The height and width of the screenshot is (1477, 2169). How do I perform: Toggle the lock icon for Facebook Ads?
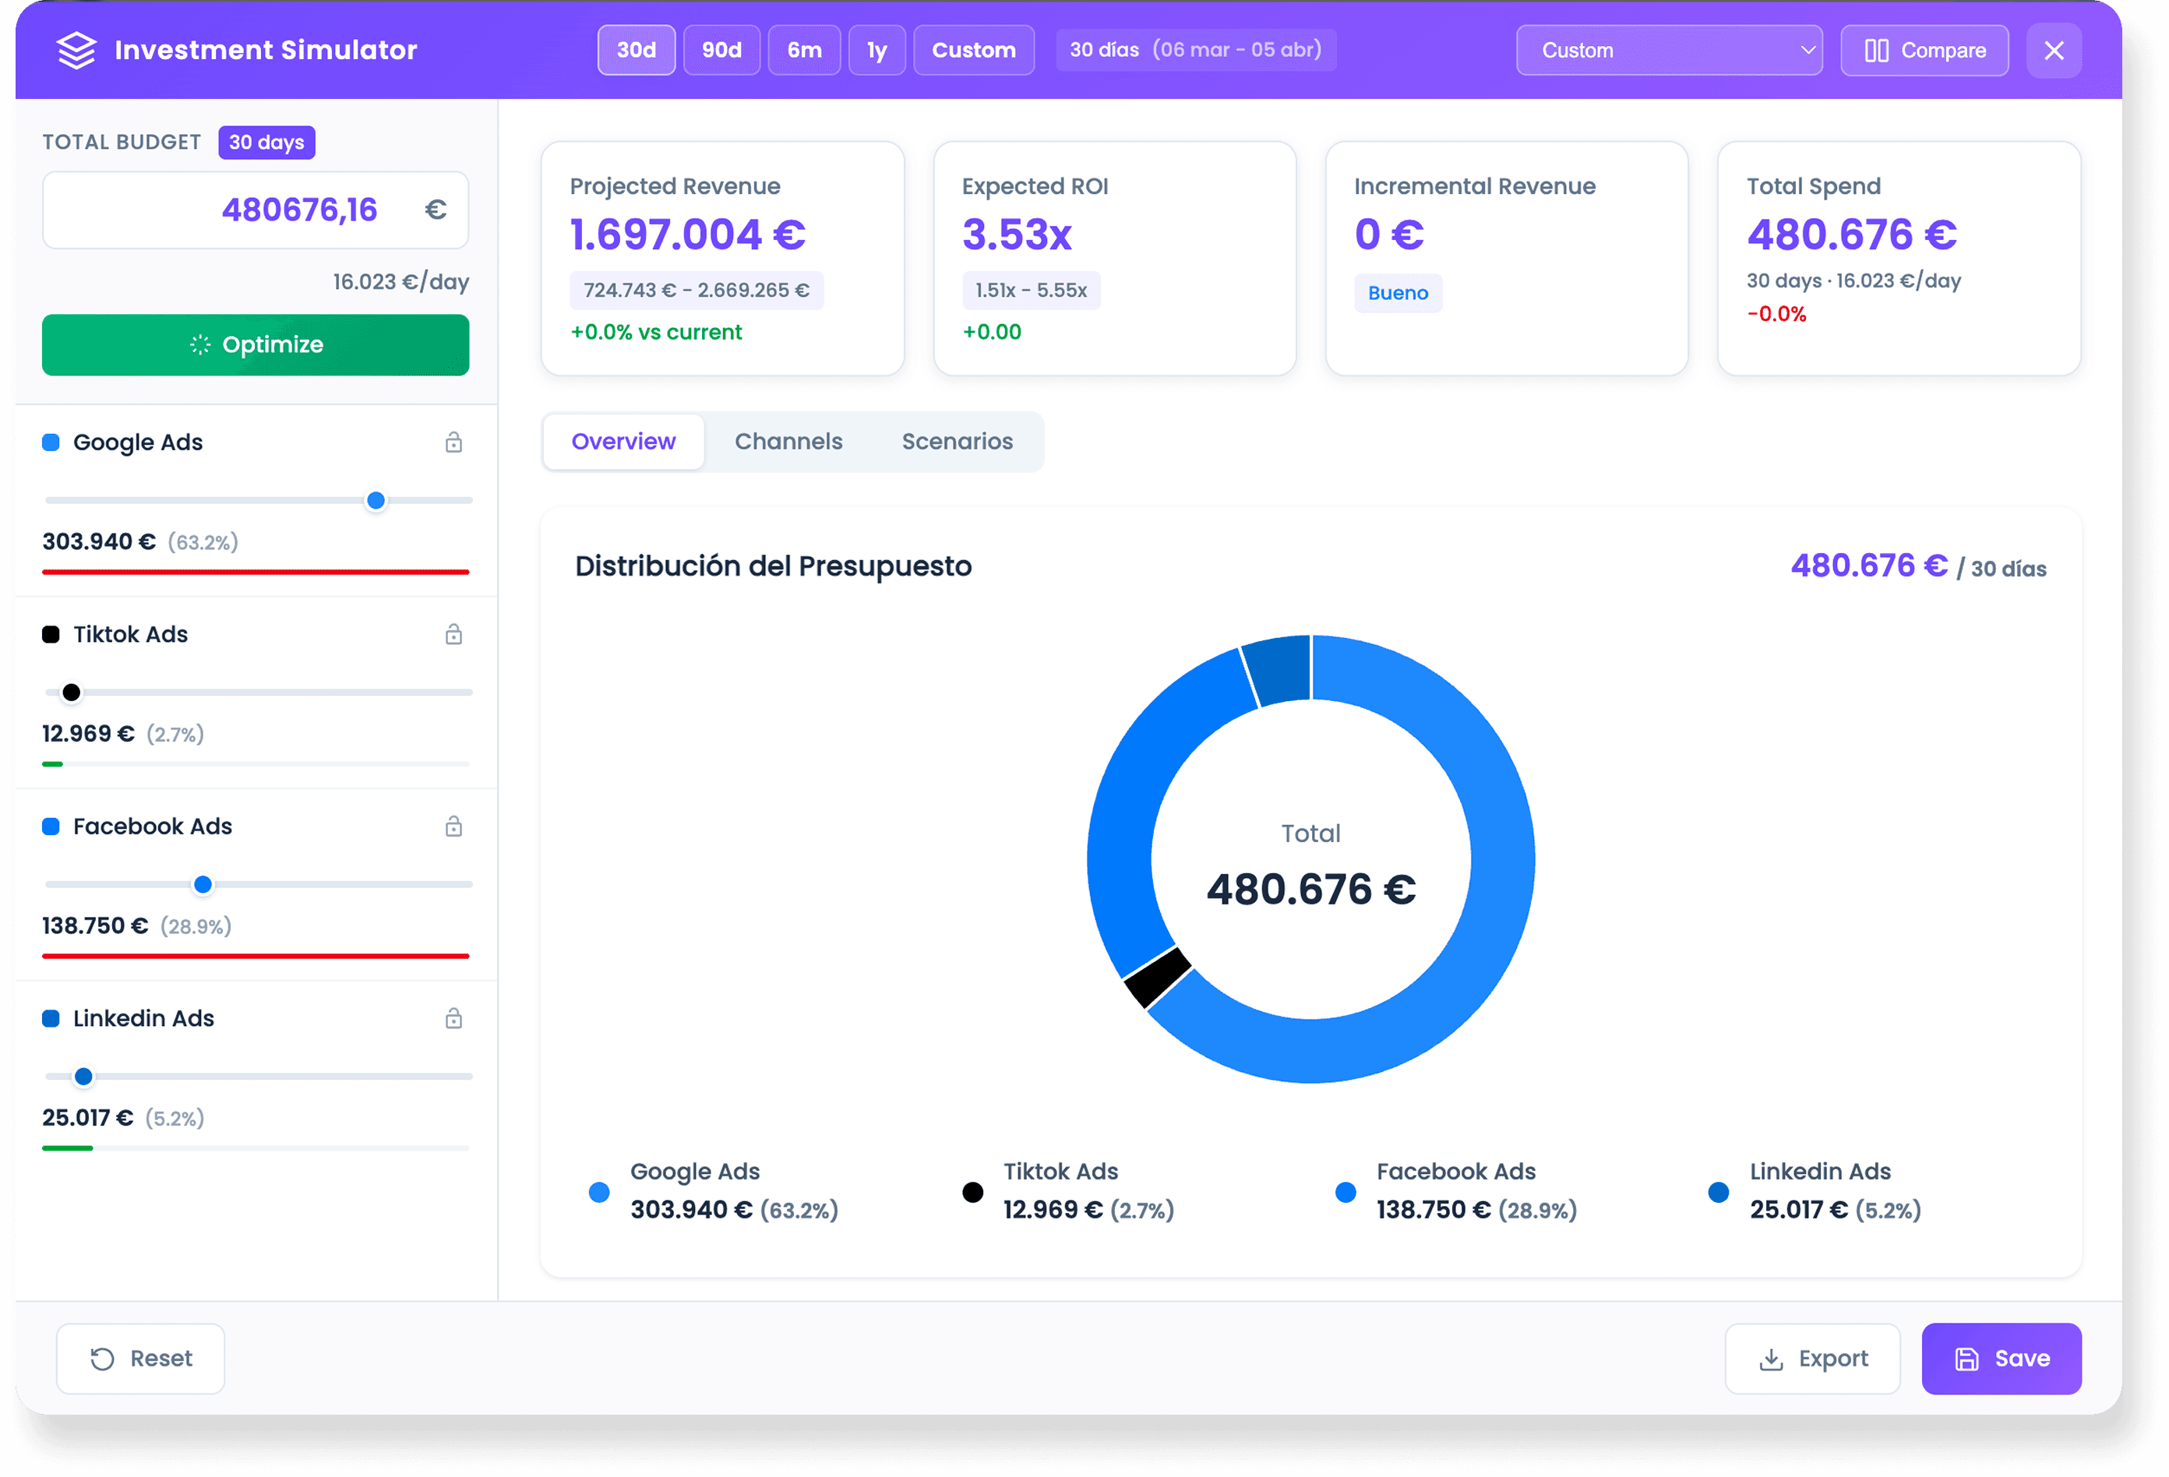[x=453, y=827]
